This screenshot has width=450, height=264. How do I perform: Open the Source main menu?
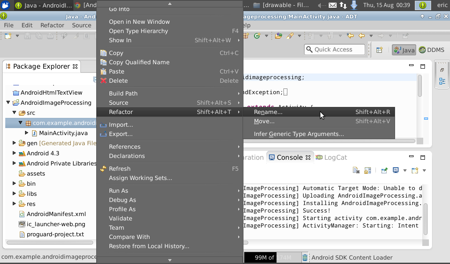(x=81, y=25)
